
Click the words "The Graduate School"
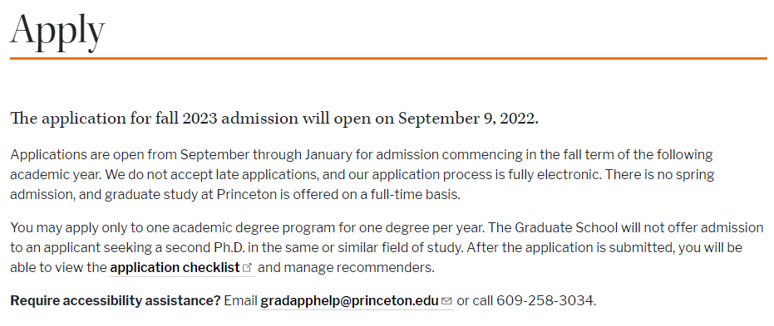point(566,228)
